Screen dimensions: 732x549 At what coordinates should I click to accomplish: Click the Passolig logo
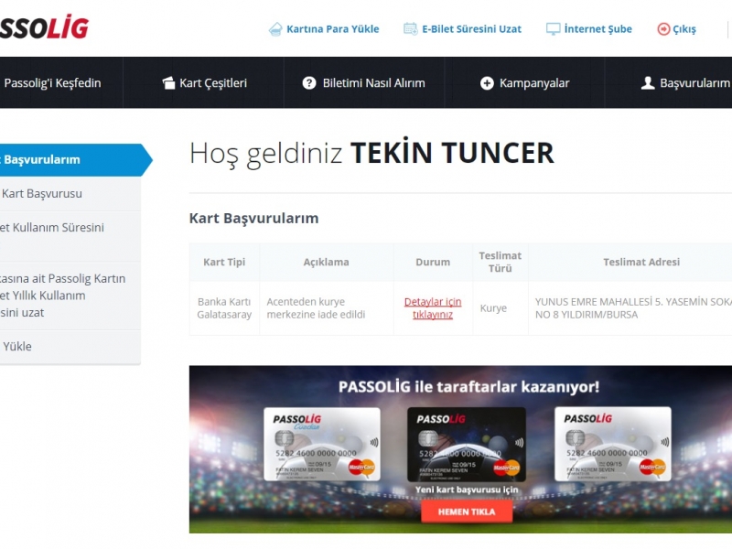tap(44, 28)
